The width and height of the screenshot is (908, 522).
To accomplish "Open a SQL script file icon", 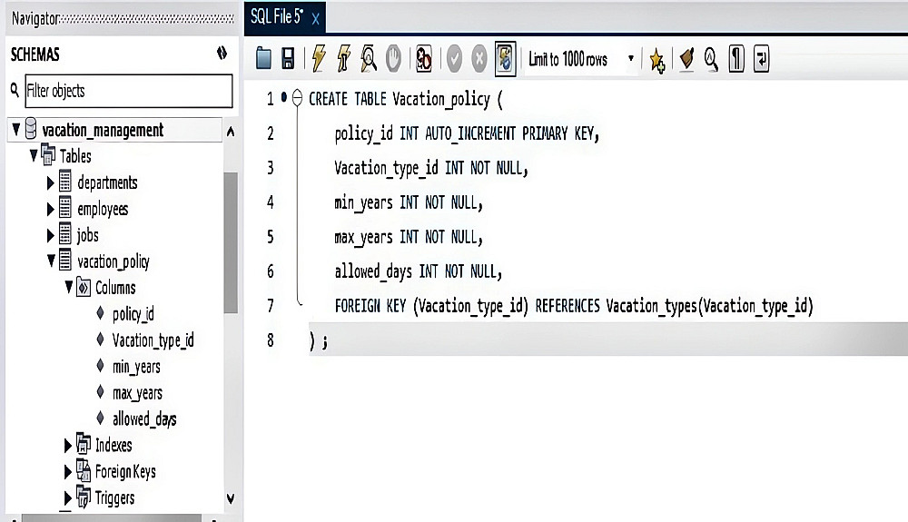I will pos(263,58).
